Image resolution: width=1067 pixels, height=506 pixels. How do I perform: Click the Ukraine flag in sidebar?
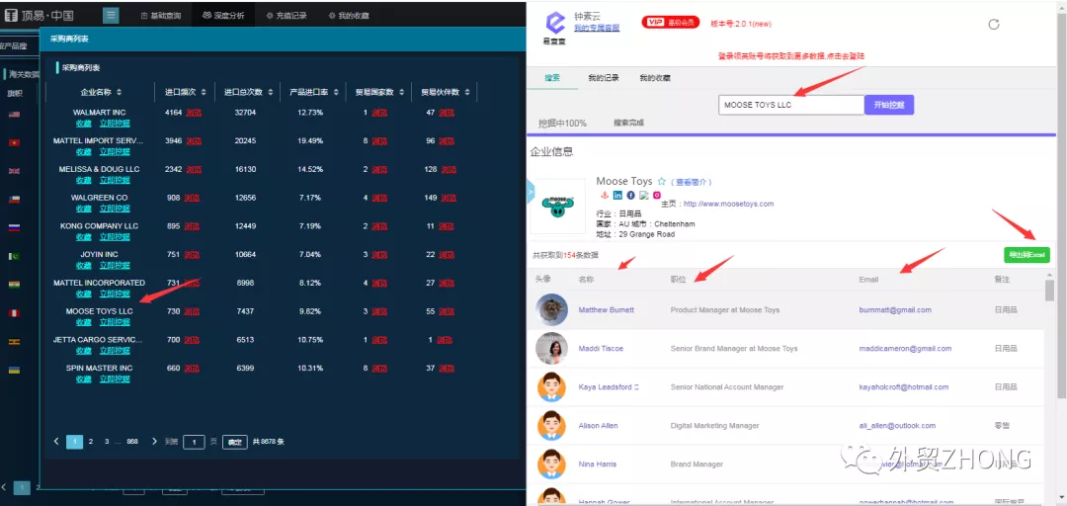14,370
